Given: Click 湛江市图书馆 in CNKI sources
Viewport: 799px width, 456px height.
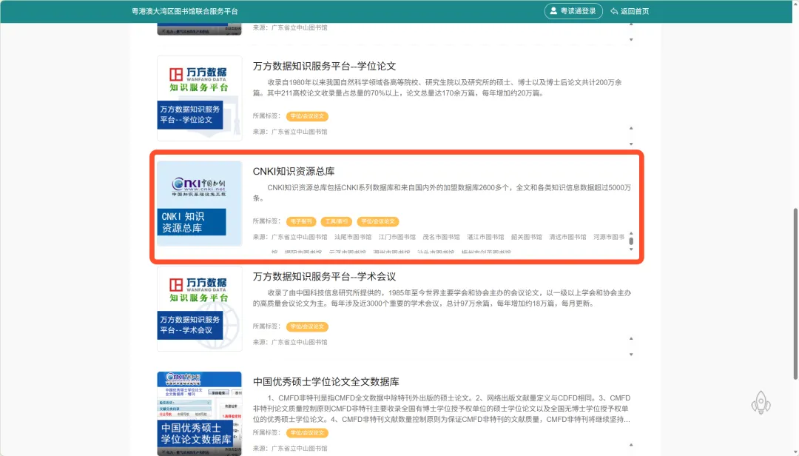Looking at the screenshot, I should pyautogui.click(x=485, y=237).
